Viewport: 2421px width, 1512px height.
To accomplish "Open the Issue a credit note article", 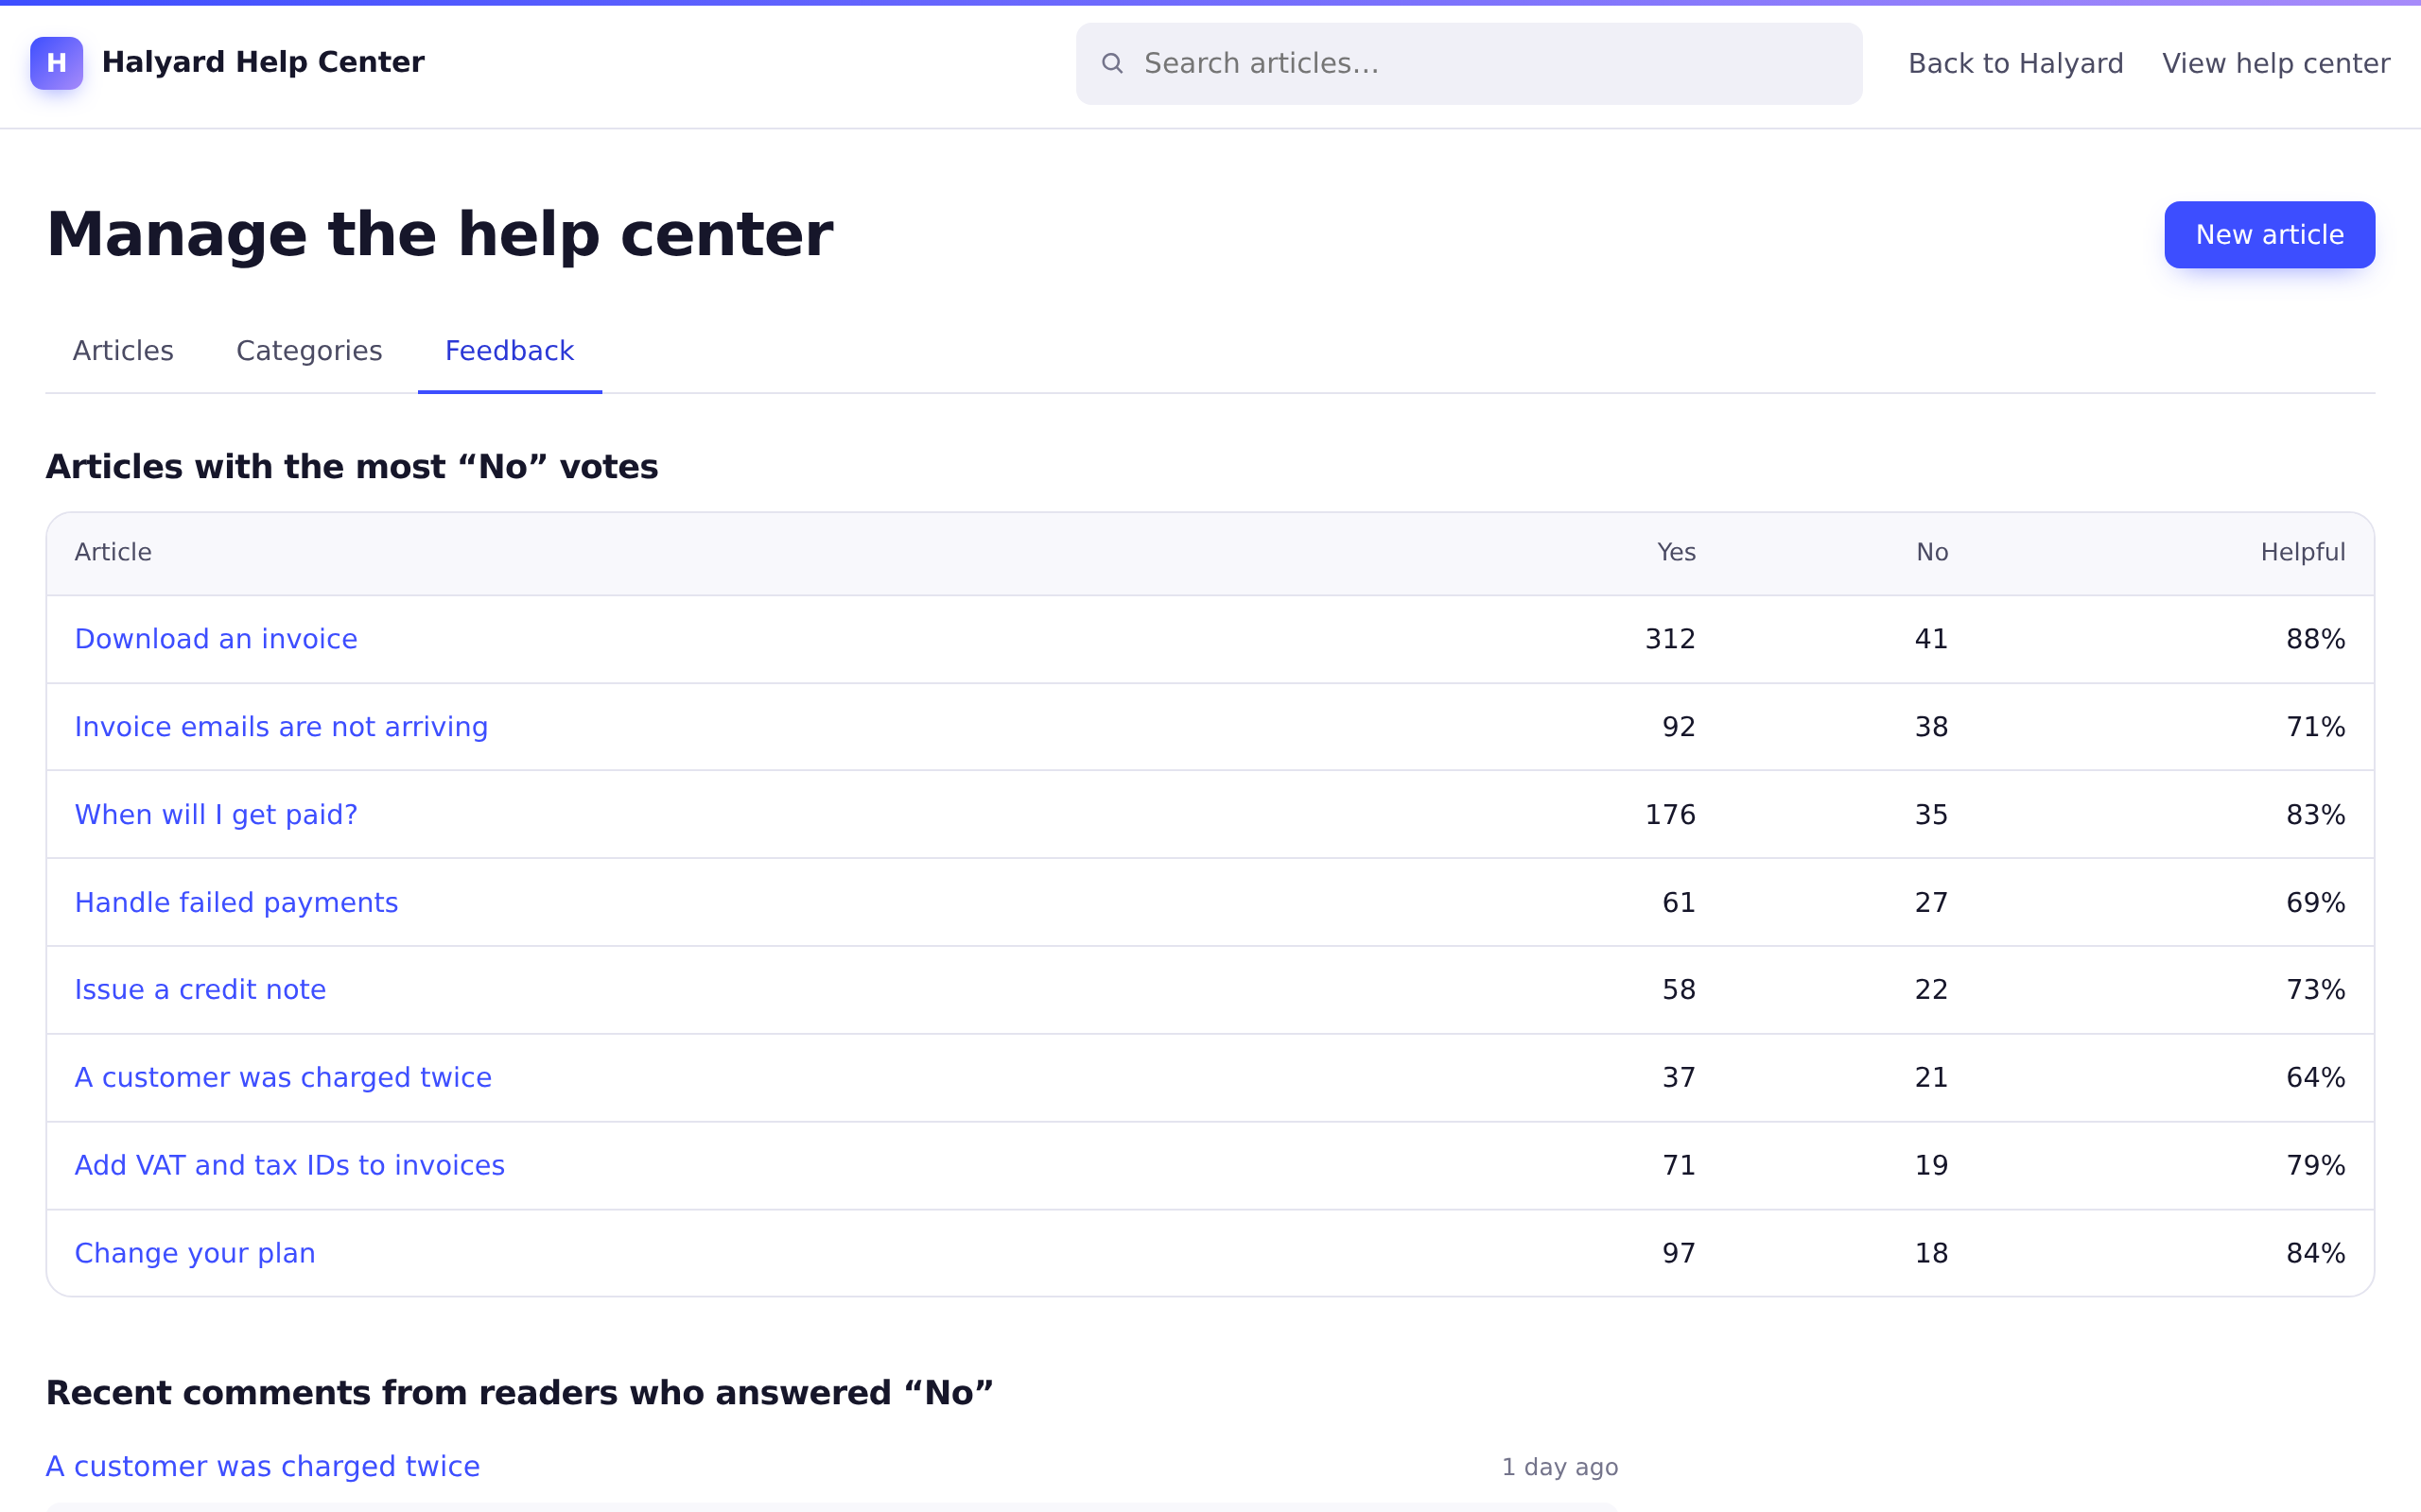I will (x=200, y=990).
